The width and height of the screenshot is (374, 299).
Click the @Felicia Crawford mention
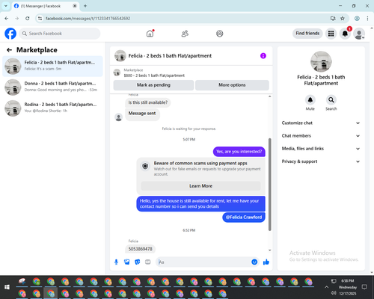[x=244, y=218]
